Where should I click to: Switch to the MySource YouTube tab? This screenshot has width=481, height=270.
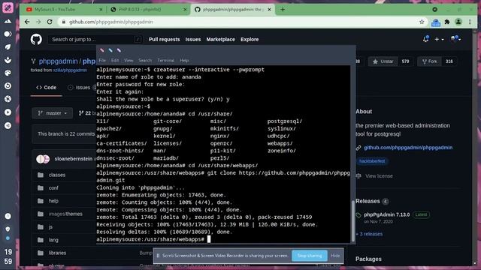point(64,10)
